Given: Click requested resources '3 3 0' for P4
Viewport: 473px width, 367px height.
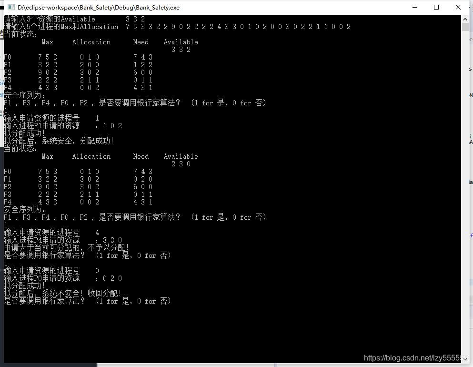Looking at the screenshot, I should [112, 240].
